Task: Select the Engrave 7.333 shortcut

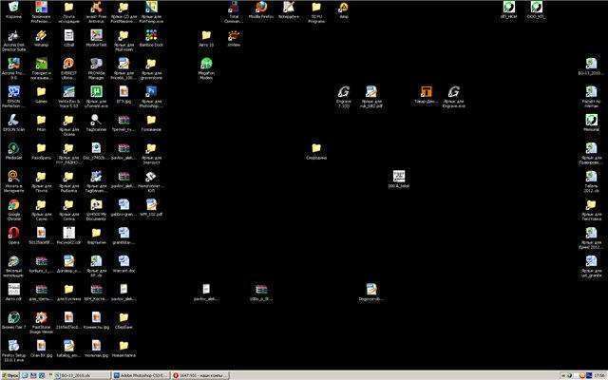Action: (344, 97)
